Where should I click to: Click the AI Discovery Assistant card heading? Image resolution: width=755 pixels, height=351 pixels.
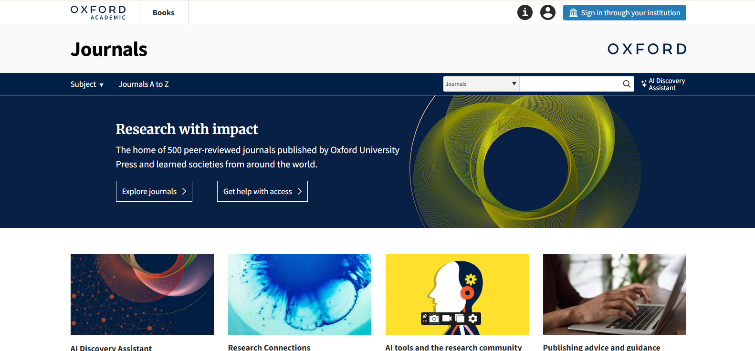pos(111,348)
